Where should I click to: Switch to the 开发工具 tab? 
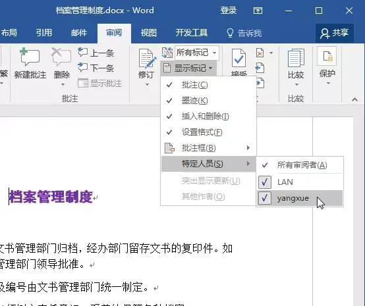[x=191, y=33]
